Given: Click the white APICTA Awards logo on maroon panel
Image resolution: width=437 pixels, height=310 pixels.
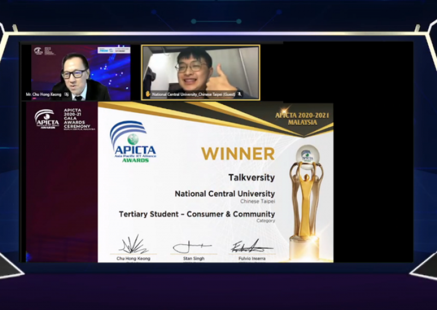Looking at the screenshot, I should [x=46, y=119].
